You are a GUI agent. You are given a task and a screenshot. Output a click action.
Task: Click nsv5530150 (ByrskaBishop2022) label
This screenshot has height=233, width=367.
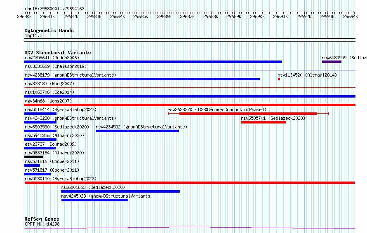(x=61, y=179)
